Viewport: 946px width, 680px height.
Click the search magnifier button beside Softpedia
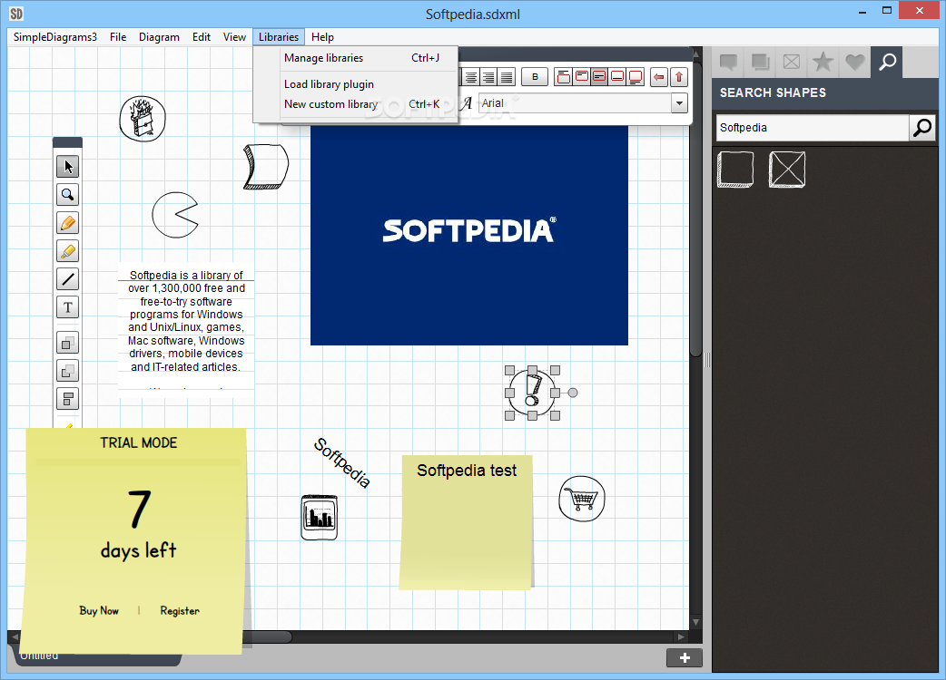pos(921,128)
